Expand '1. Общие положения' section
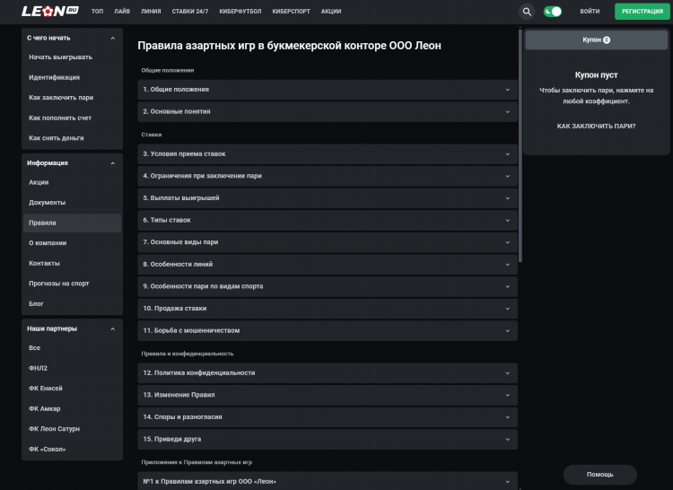 pyautogui.click(x=328, y=90)
